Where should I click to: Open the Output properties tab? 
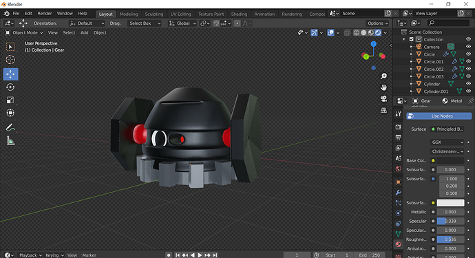399,138
